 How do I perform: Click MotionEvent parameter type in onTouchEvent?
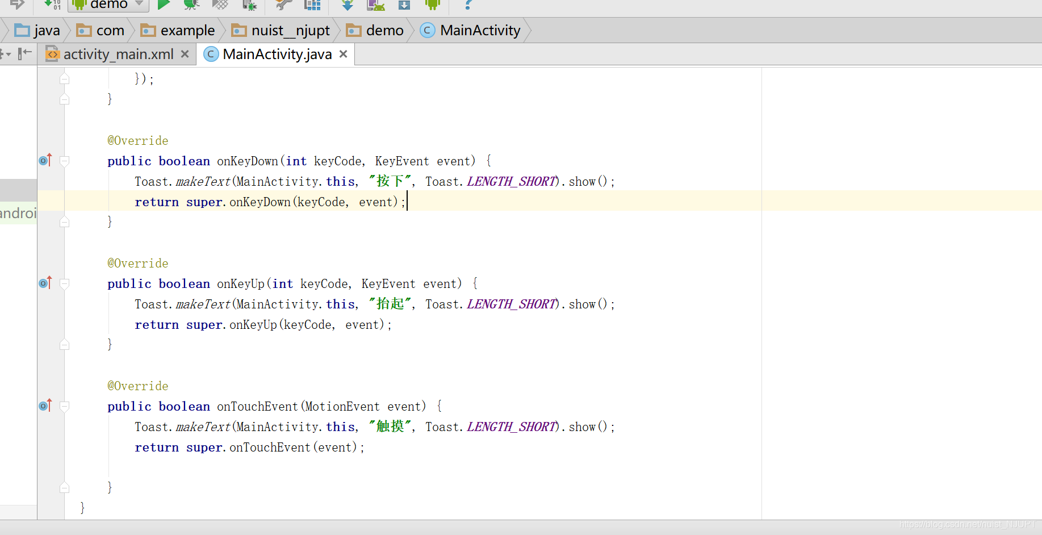coord(342,407)
